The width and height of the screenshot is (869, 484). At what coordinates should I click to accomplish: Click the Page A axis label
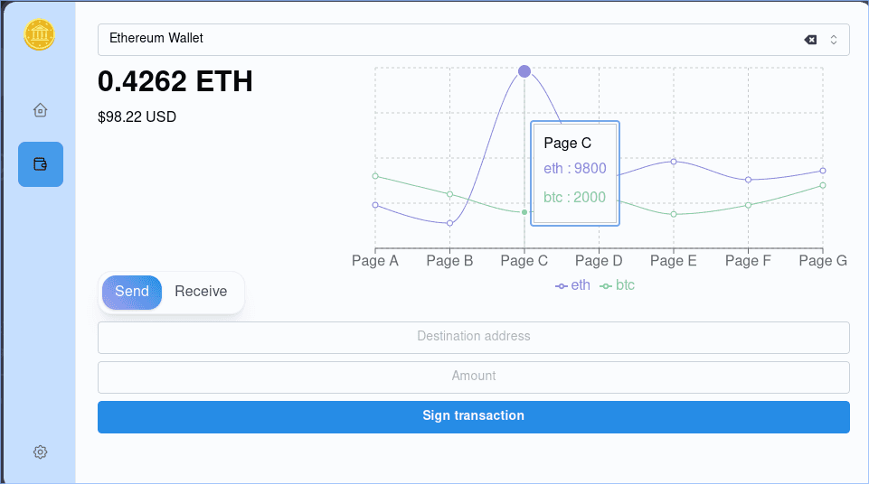tap(375, 261)
